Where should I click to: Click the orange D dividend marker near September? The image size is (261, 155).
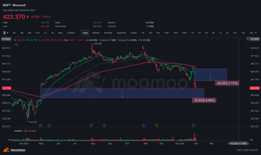[x=104, y=125]
